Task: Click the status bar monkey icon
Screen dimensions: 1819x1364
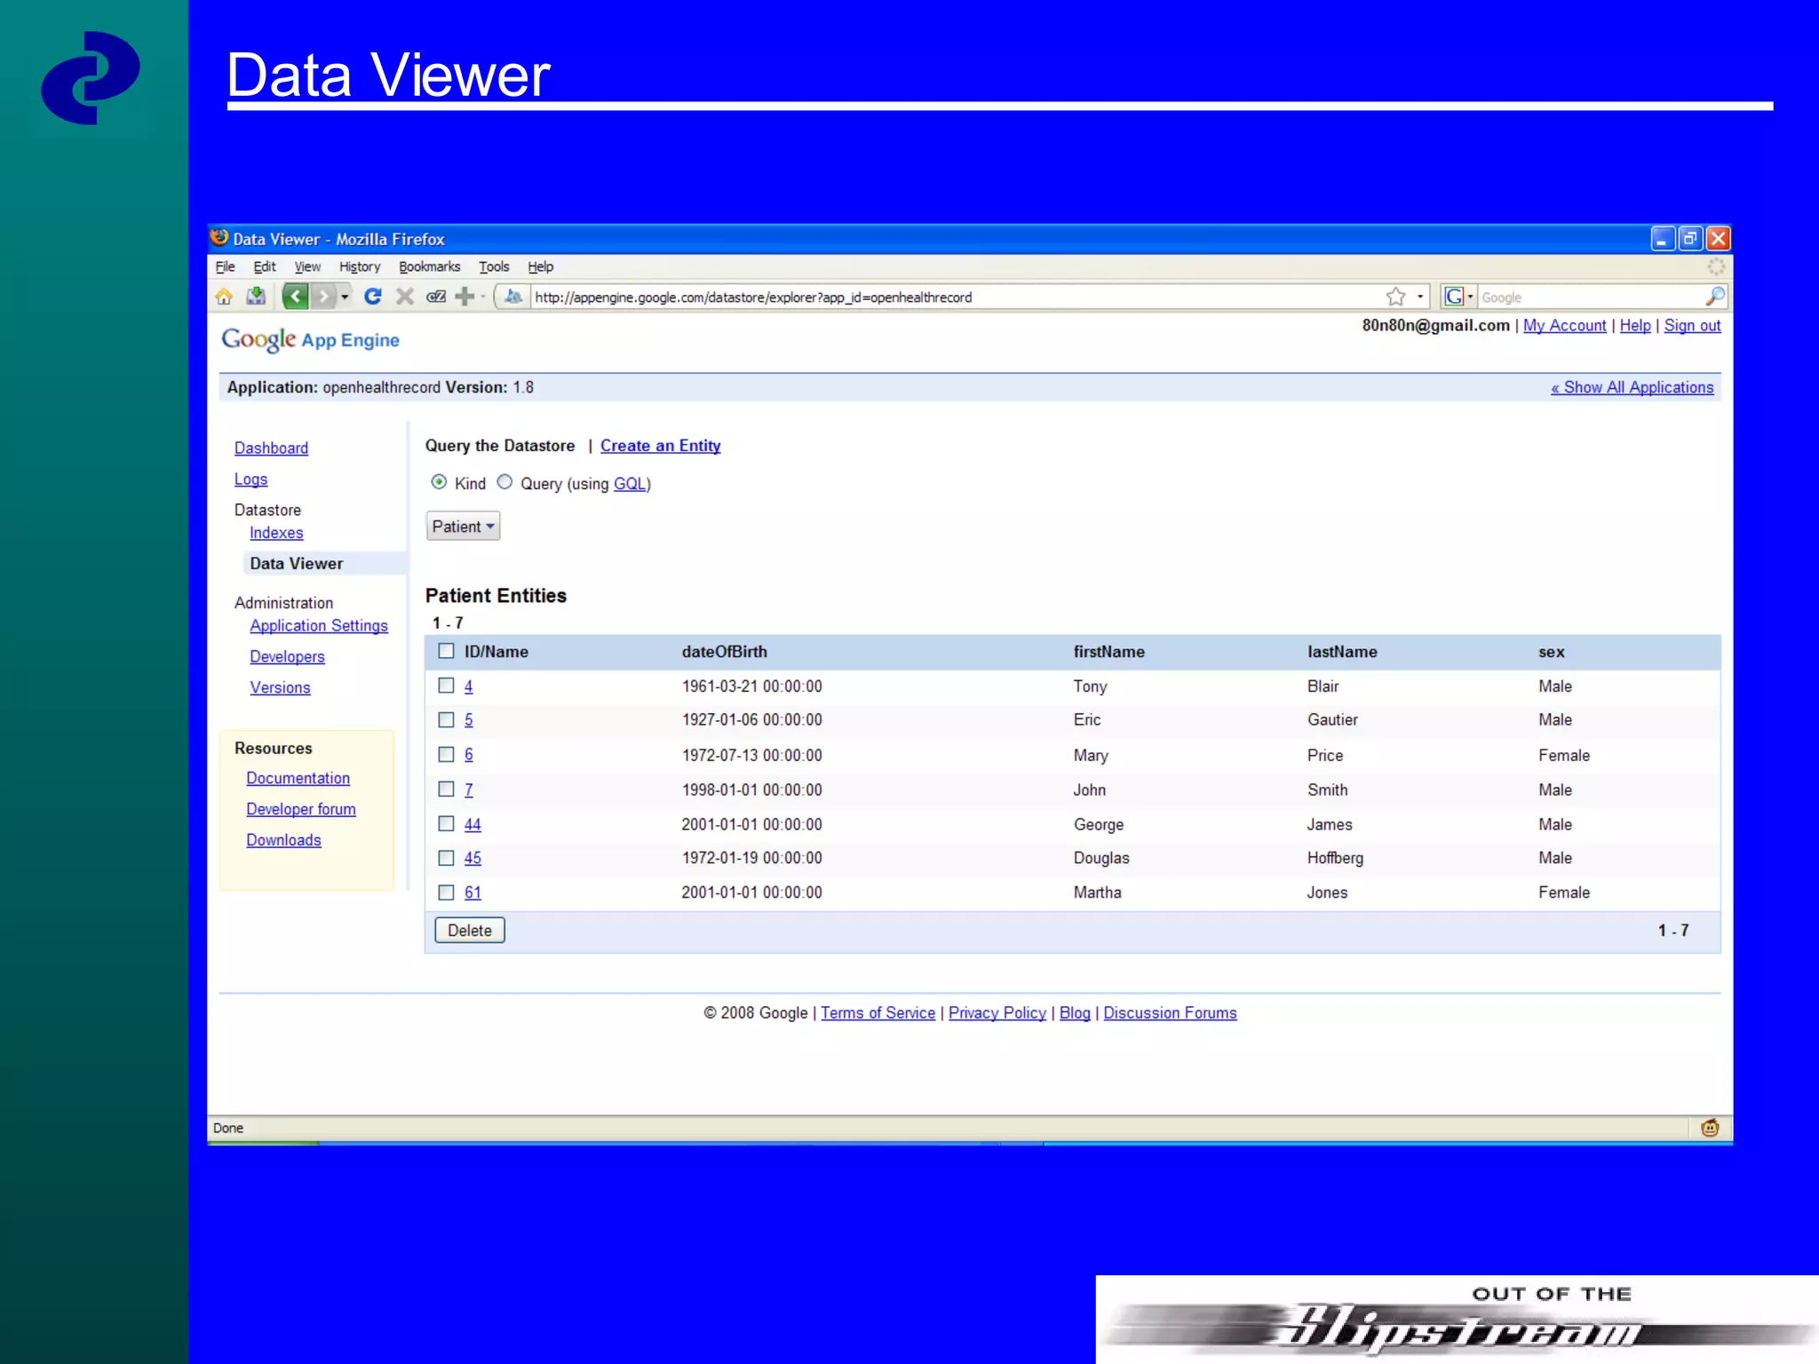Action: pyautogui.click(x=1710, y=1128)
